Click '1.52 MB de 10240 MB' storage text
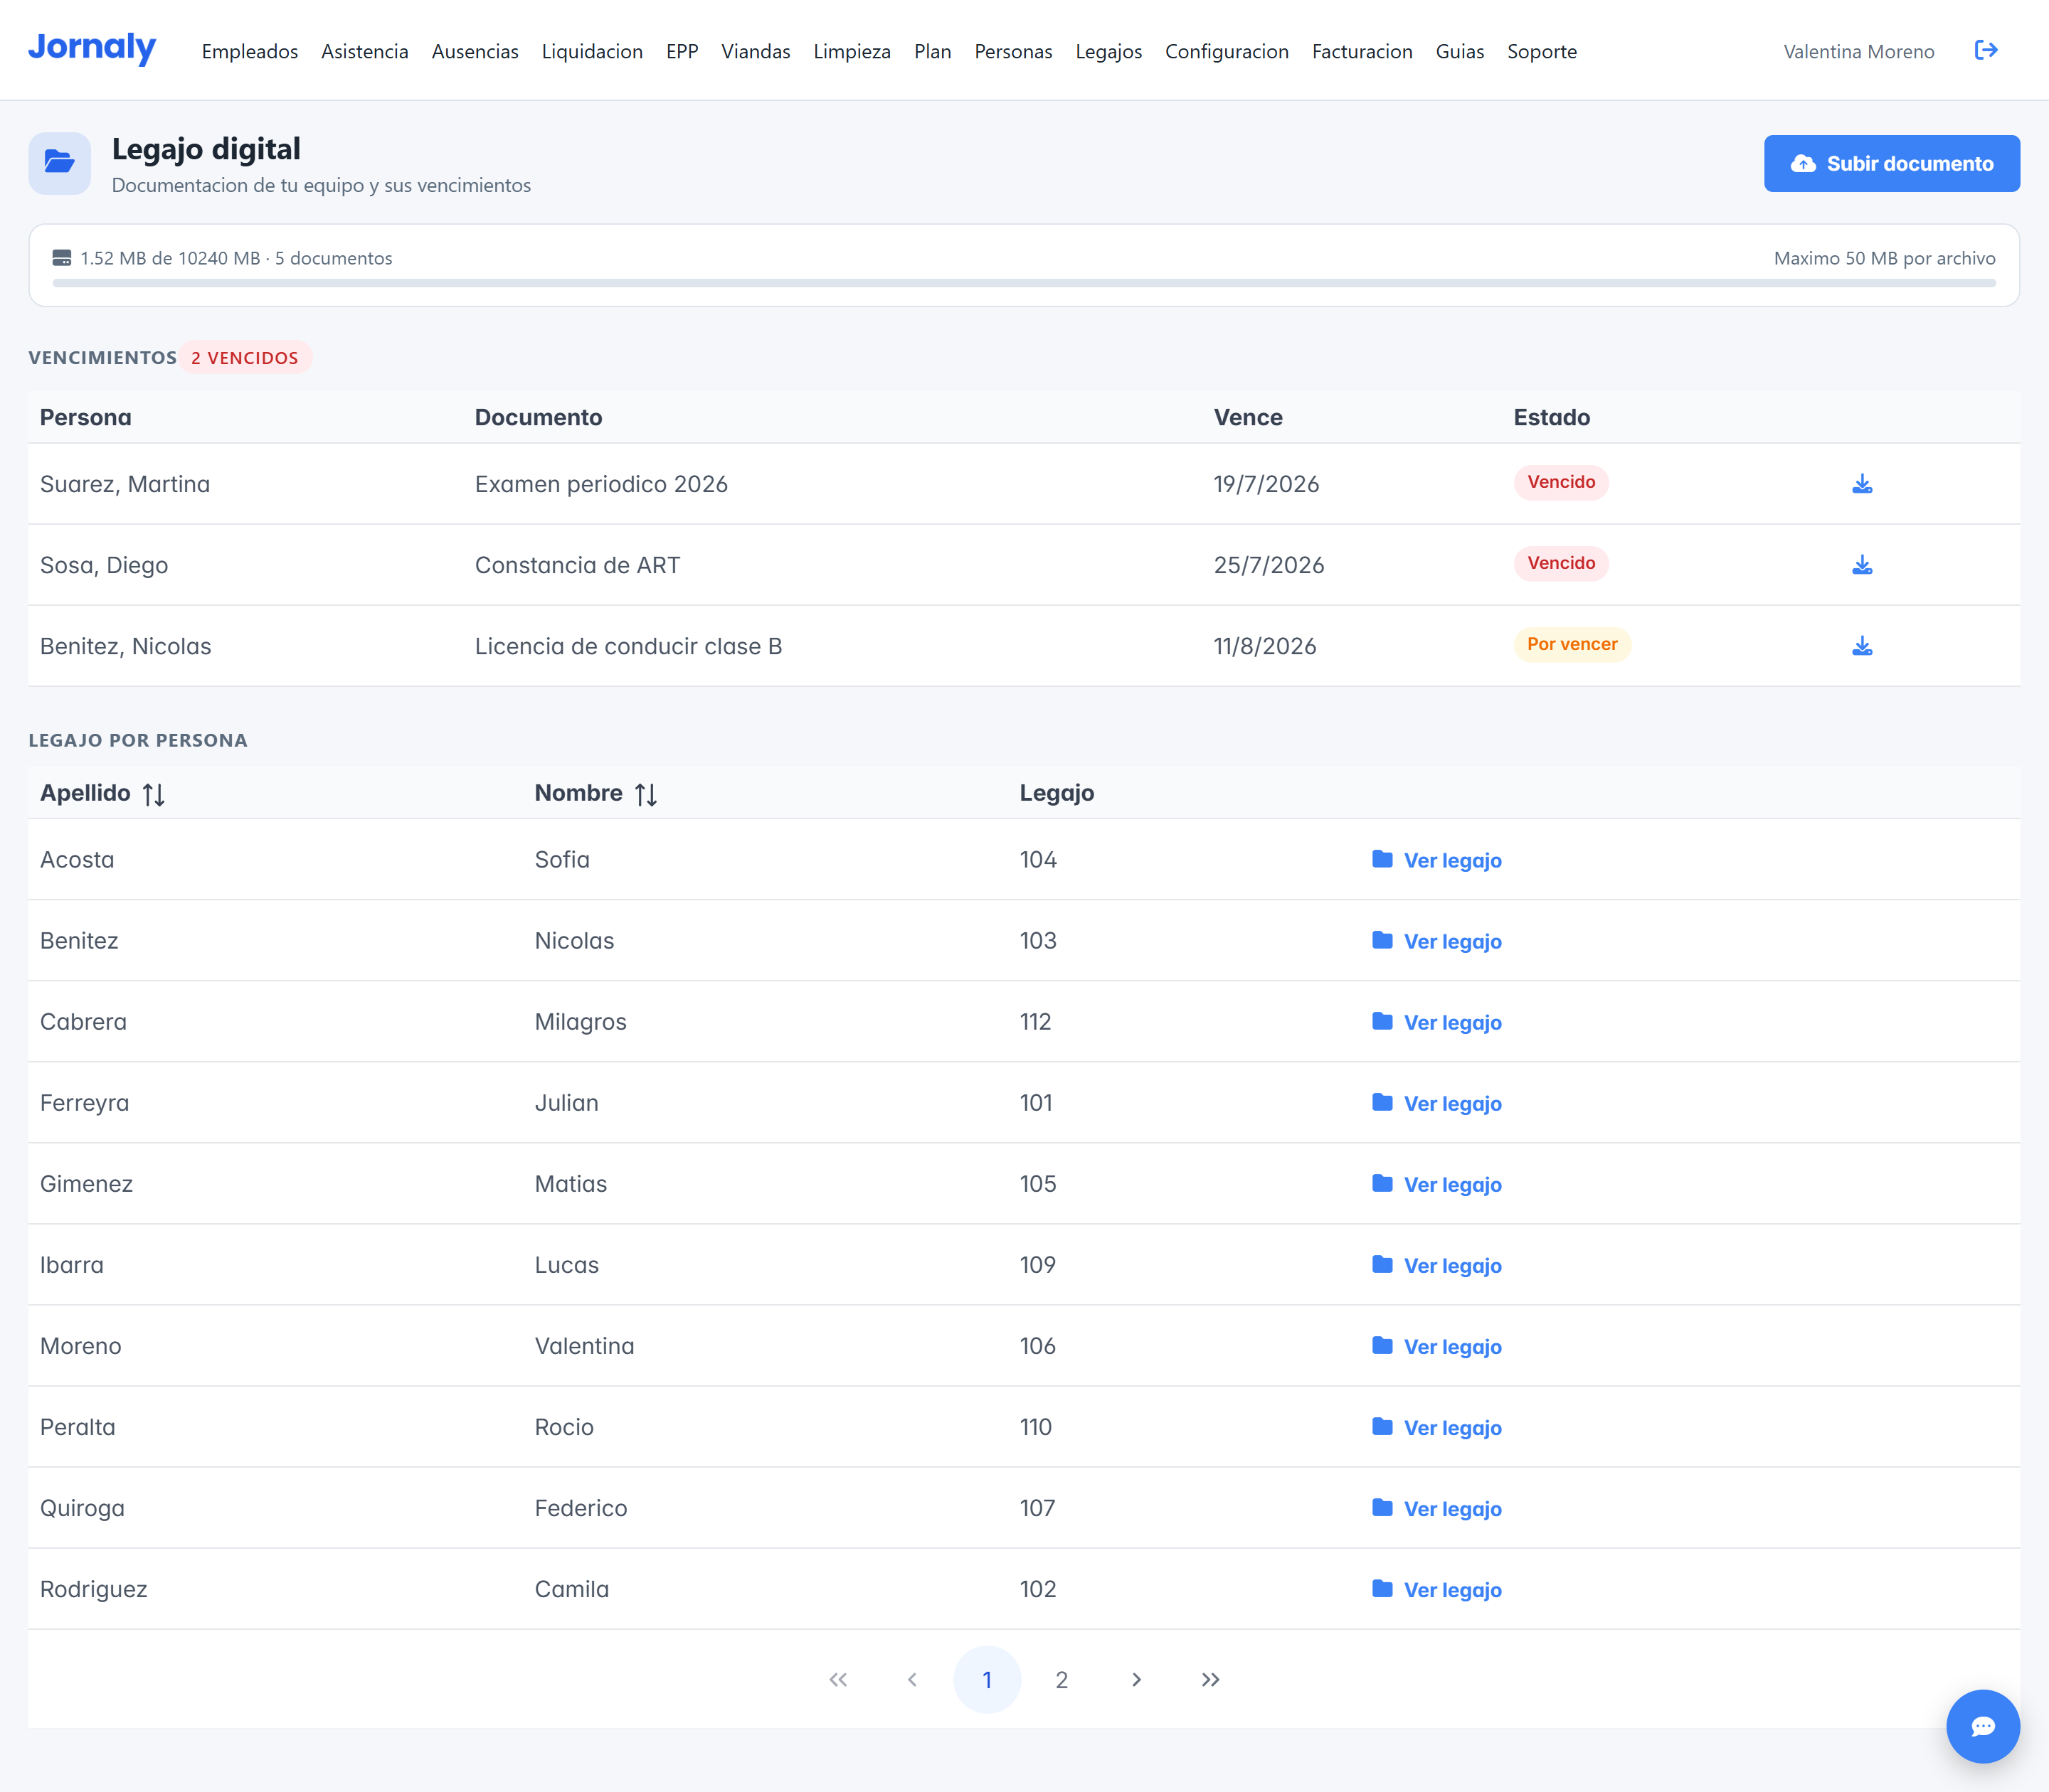Viewport: 2049px width, 1792px height. click(170, 258)
